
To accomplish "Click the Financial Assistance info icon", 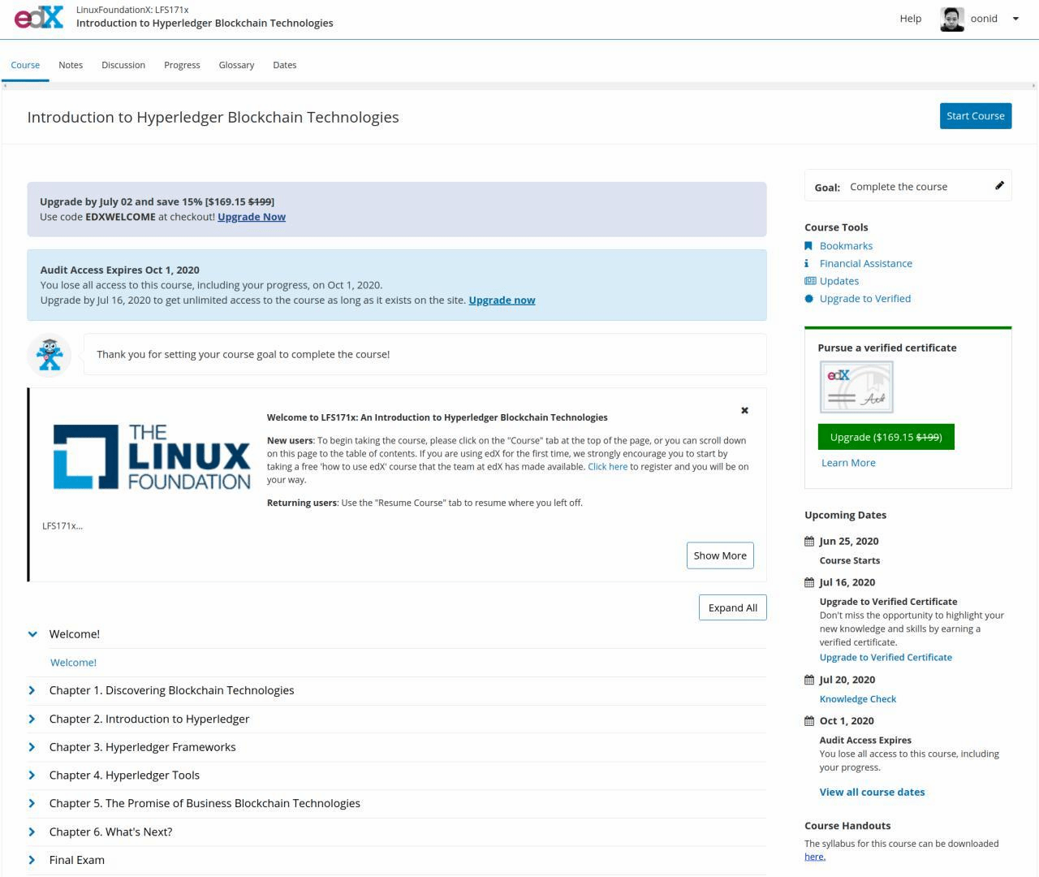I will click(x=807, y=264).
